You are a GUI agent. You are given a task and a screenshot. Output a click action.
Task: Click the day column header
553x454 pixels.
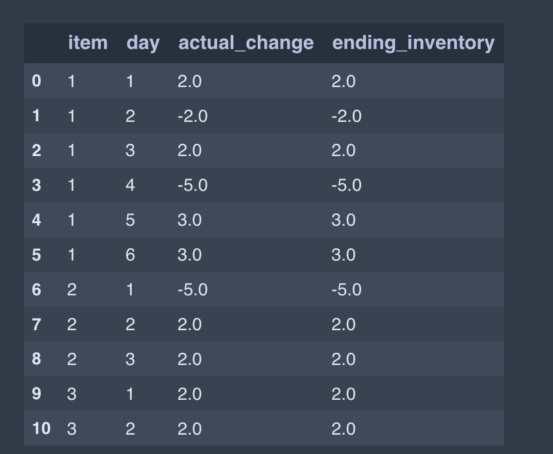143,44
